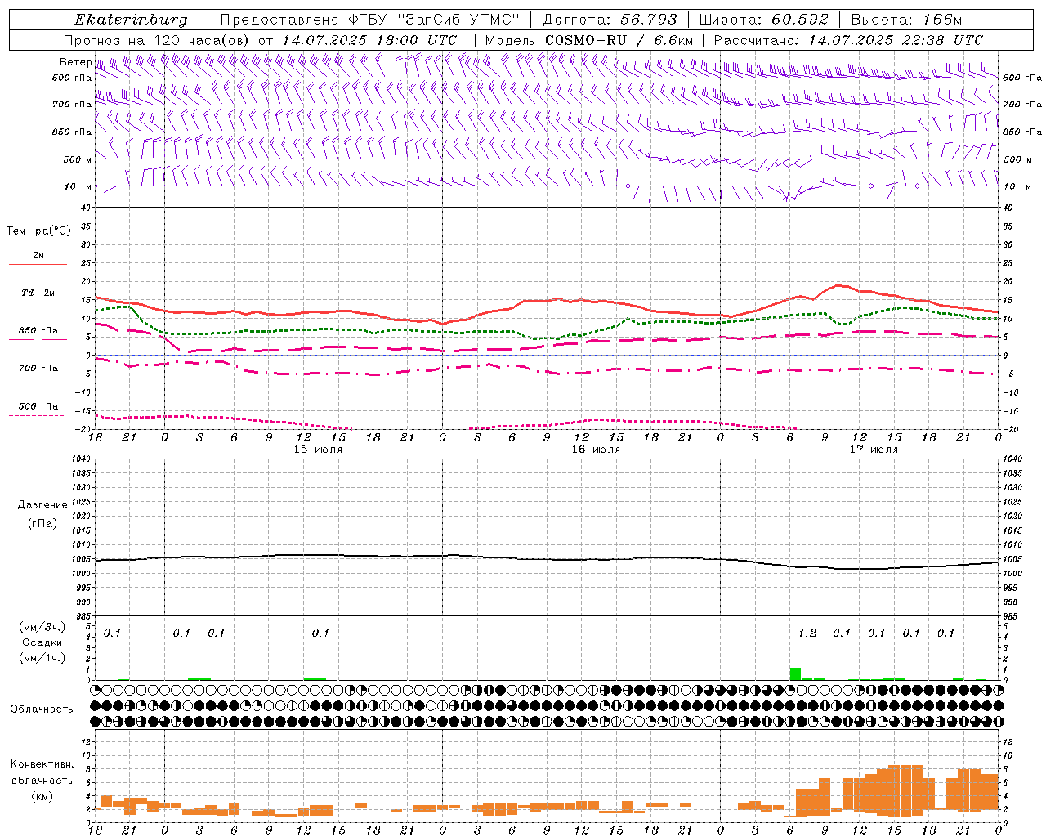The image size is (1046, 837).
Task: Select the Прогноз на 120 часа(ов) text
Action: tap(158, 40)
